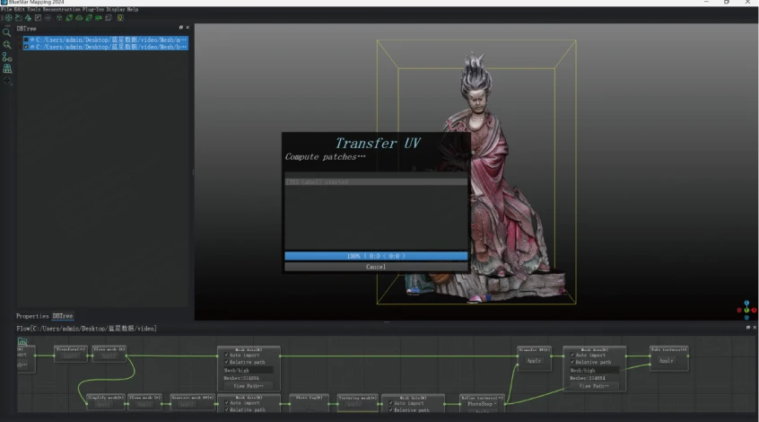This screenshot has height=422, width=759.
Task: Float the DBTree panel using its undock icon
Action: coord(181,28)
